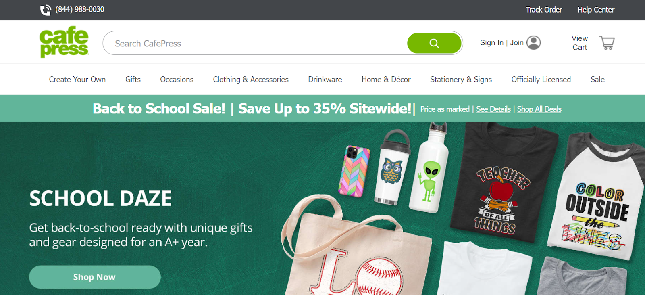Screen dimensions: 645x295
Task: Expand the Clothing & Accessories category
Action: click(x=251, y=80)
